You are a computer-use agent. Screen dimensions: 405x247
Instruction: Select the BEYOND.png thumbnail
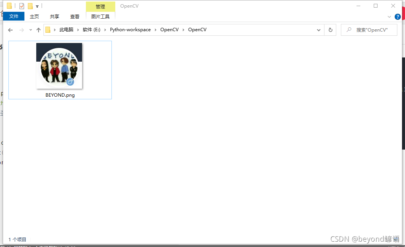click(x=59, y=66)
